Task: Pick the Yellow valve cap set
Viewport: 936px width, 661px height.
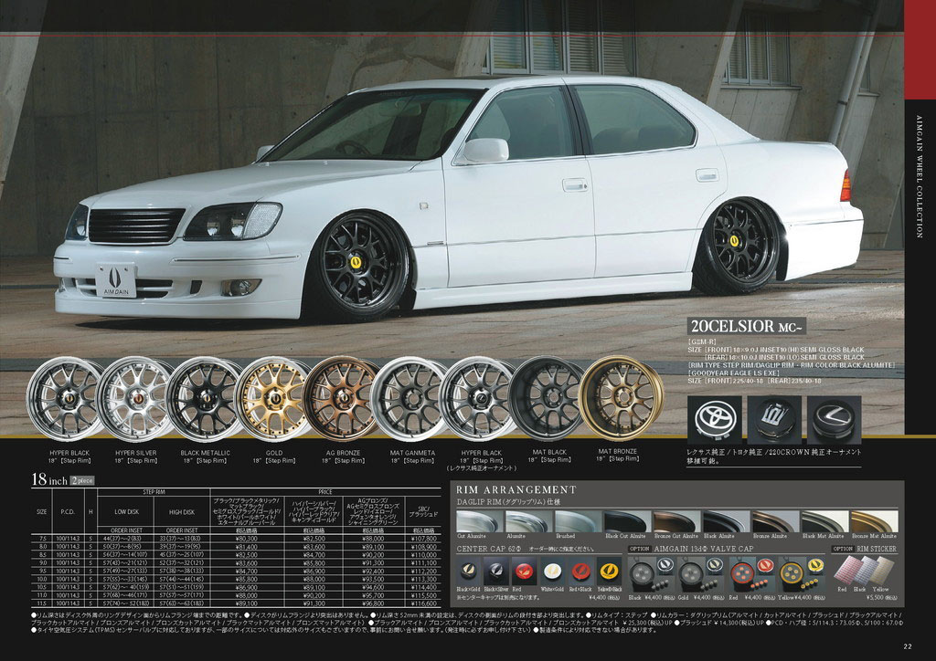Action: [801, 573]
